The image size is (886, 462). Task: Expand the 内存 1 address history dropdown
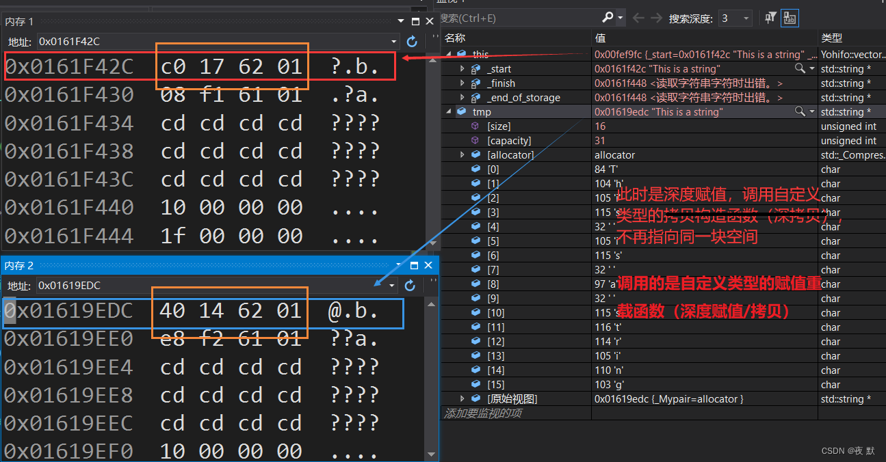pyautogui.click(x=393, y=42)
